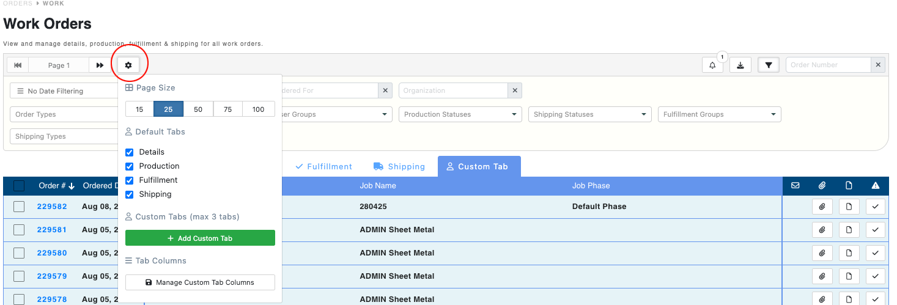Go to next page button

coord(100,65)
